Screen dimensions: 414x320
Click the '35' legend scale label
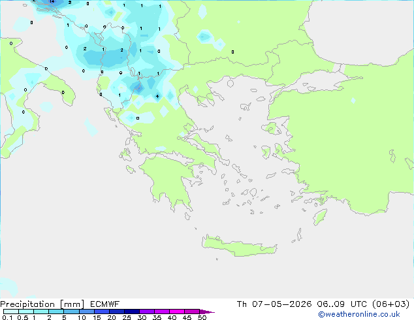click(157, 317)
